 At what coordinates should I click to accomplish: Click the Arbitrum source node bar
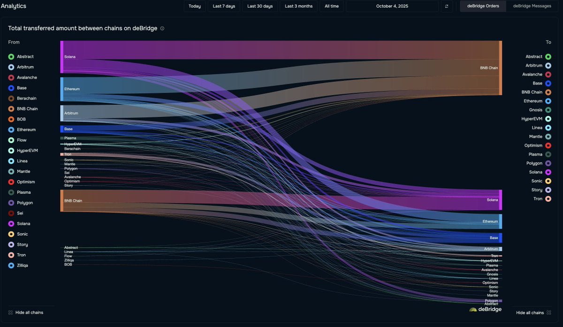coord(61,113)
